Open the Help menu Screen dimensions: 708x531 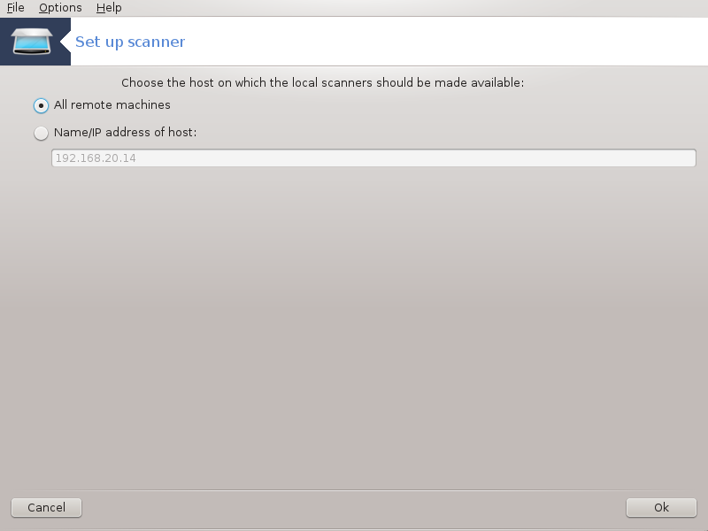click(109, 8)
